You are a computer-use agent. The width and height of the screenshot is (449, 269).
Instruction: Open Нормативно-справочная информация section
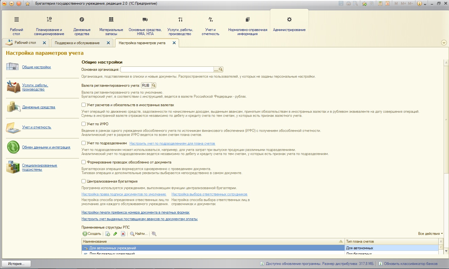tap(248, 26)
